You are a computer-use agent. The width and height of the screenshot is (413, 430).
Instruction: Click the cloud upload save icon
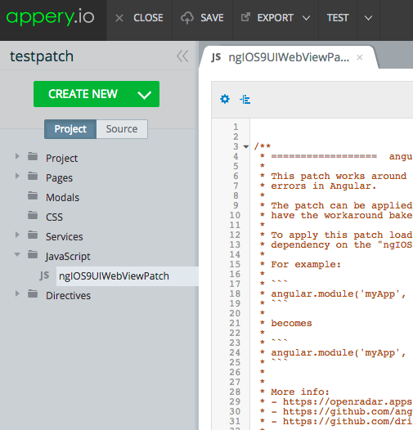pyautogui.click(x=187, y=18)
